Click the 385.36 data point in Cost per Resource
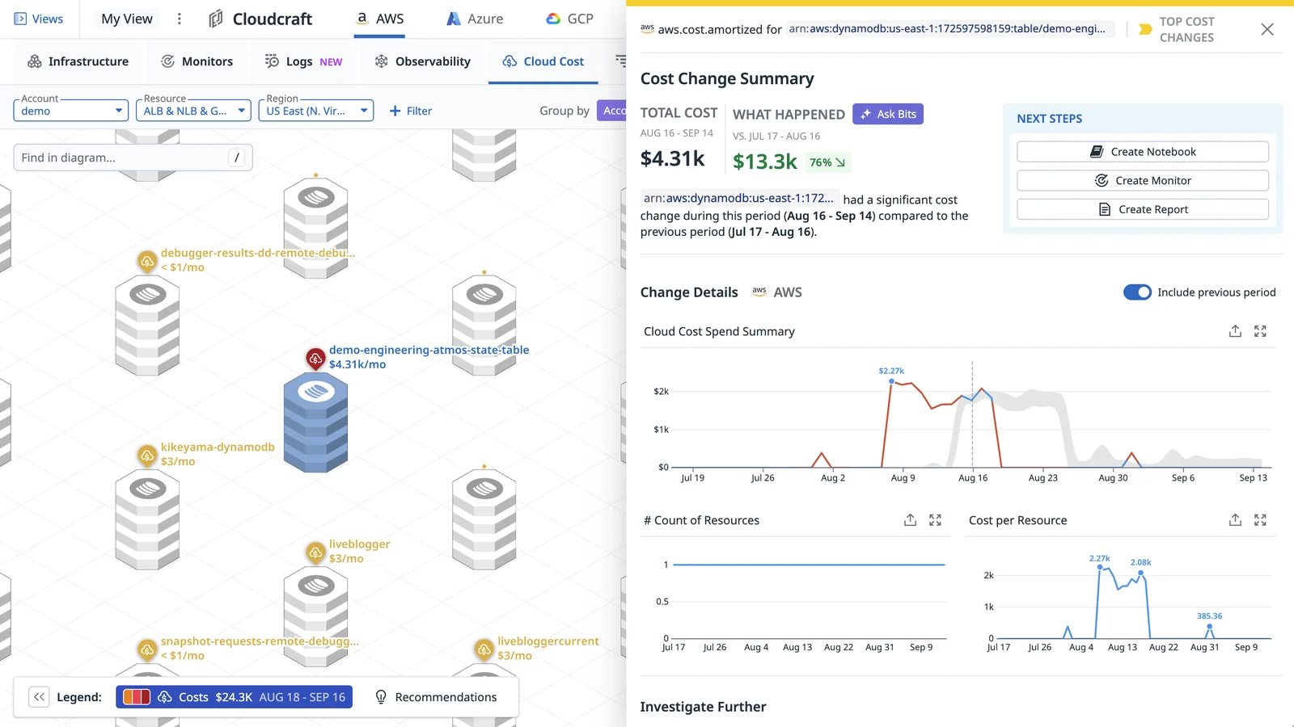The height and width of the screenshot is (727, 1294). click(1210, 627)
